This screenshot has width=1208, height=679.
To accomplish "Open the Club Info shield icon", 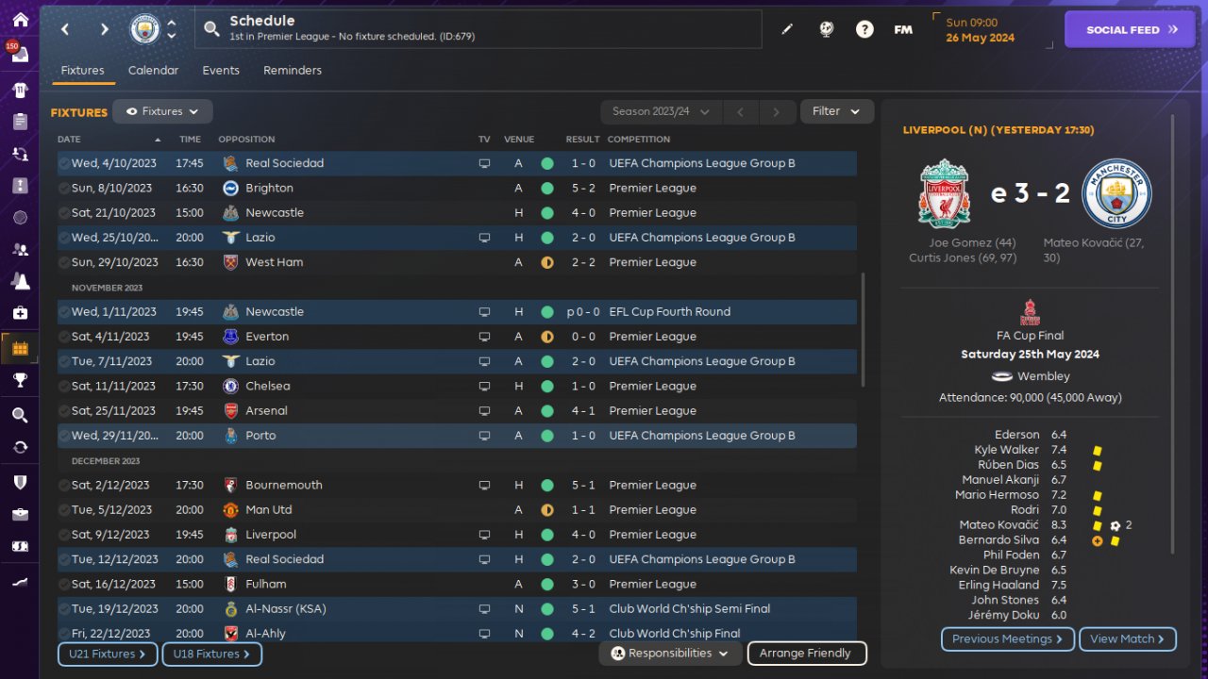I will click(20, 482).
